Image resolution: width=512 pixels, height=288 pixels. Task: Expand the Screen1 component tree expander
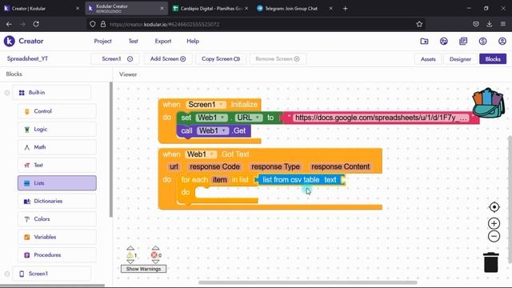click(x=7, y=274)
